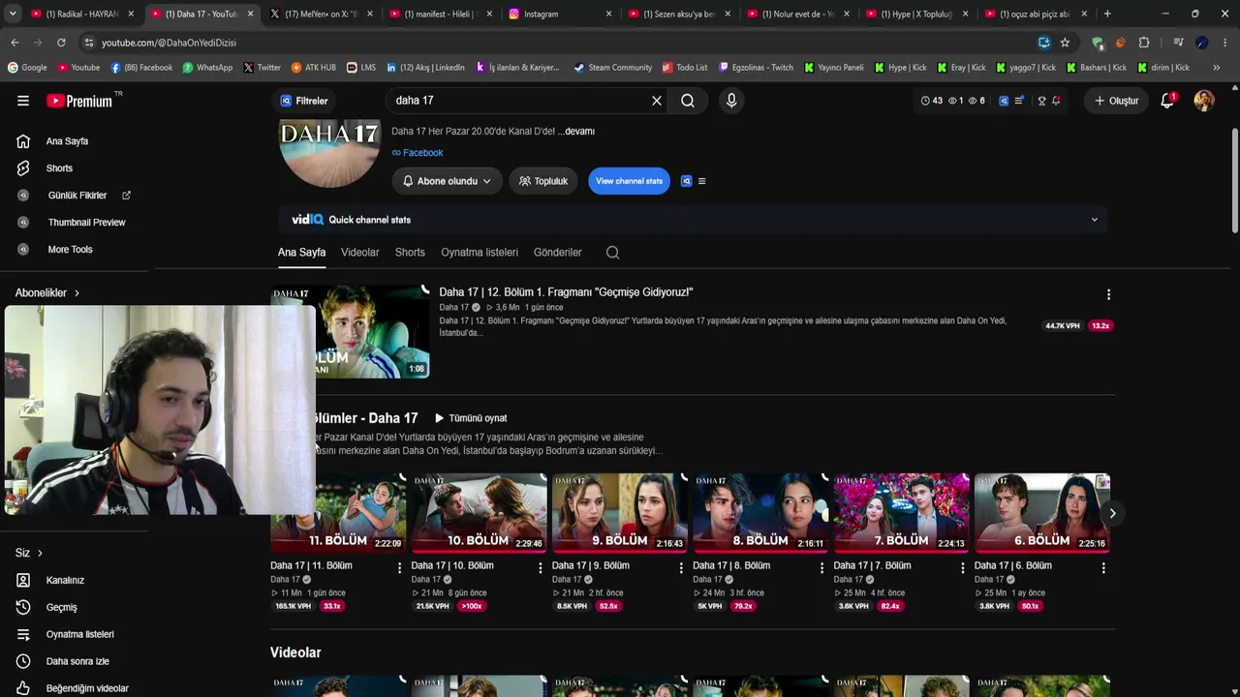The height and width of the screenshot is (697, 1240).
Task: Switch to the channel's Oynatma listeleri tab
Action: pos(480,253)
